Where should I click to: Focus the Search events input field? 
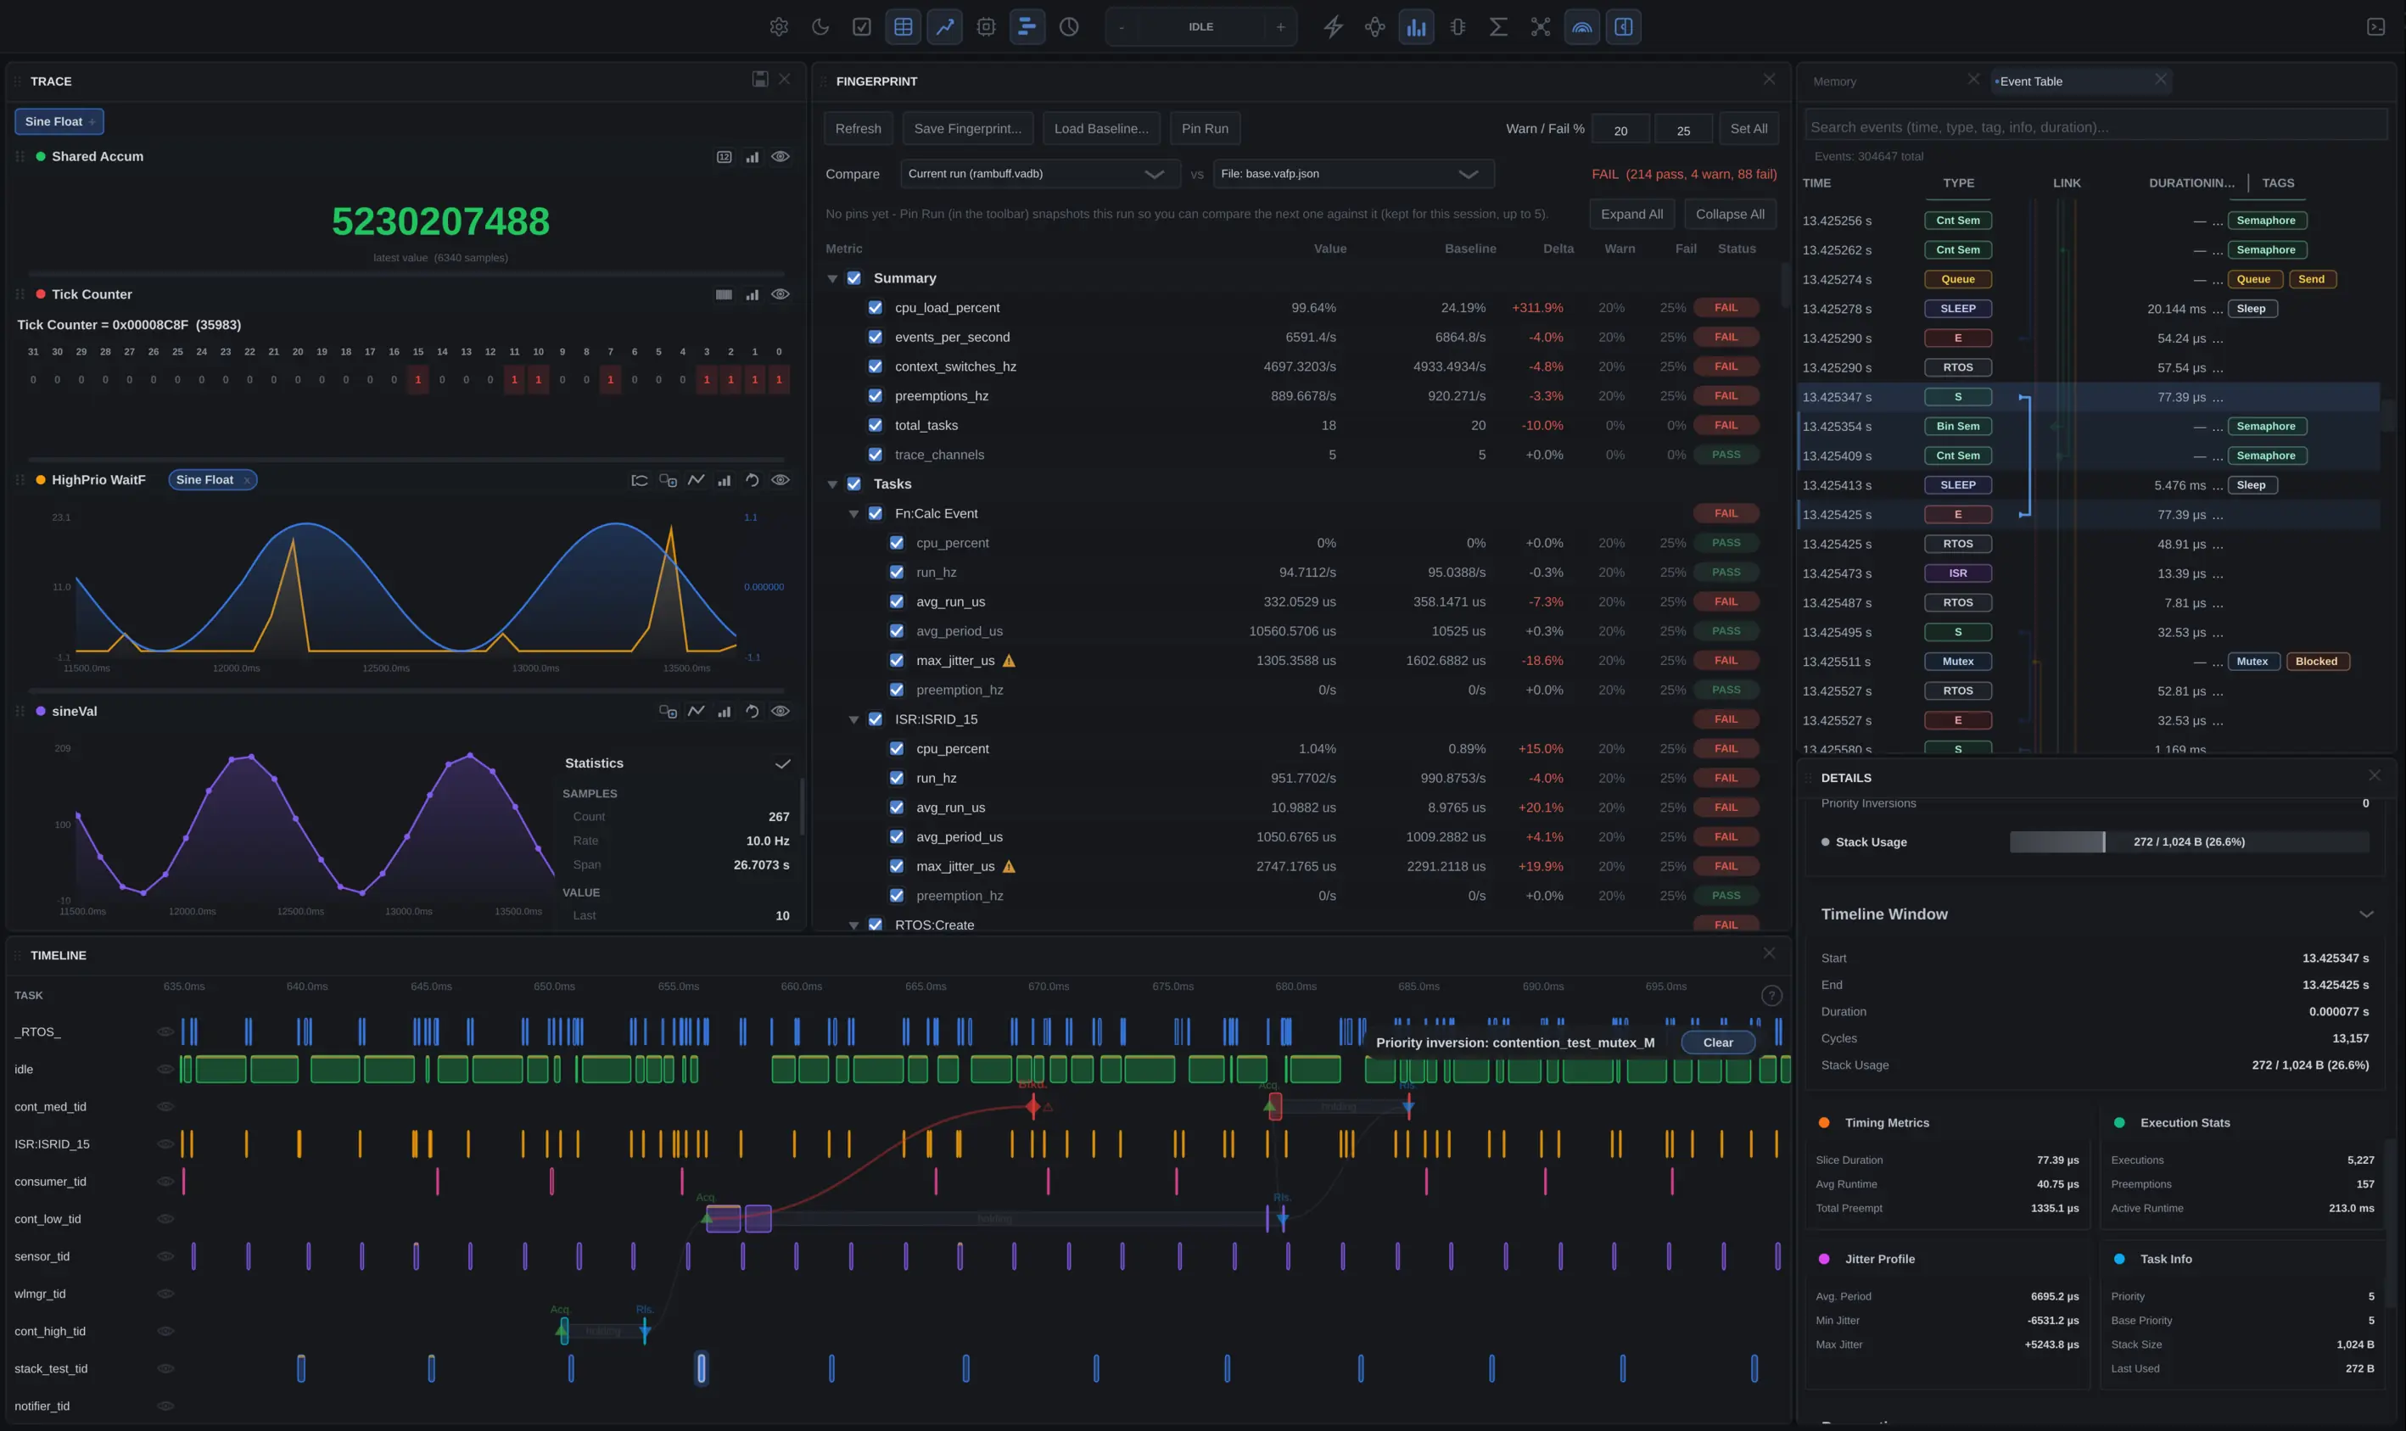click(x=2095, y=127)
